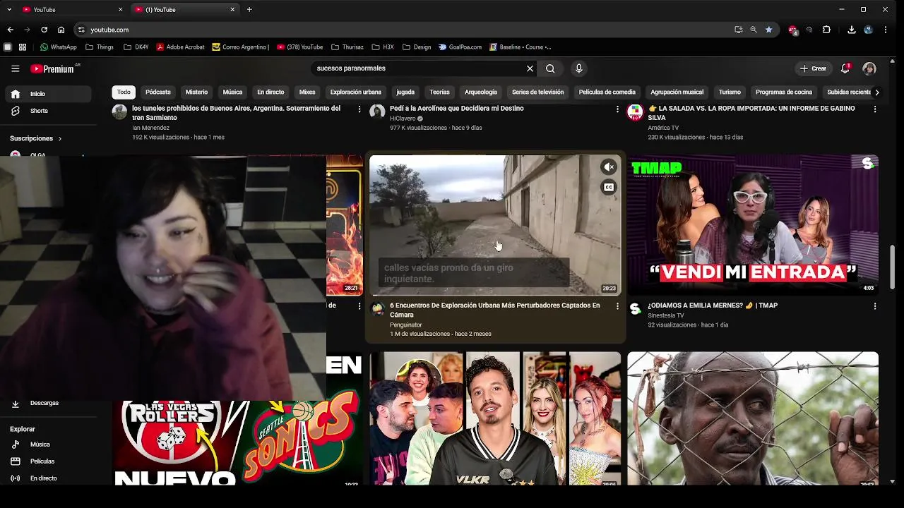Click the browser back arrow
The height and width of the screenshot is (508, 904).
(x=10, y=30)
